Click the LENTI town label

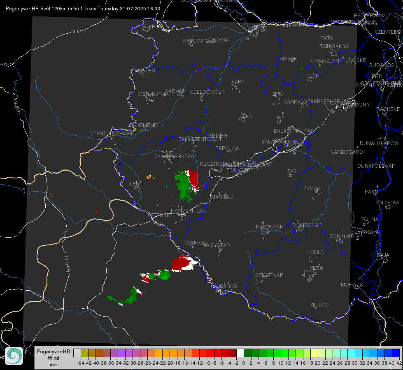tap(137, 184)
